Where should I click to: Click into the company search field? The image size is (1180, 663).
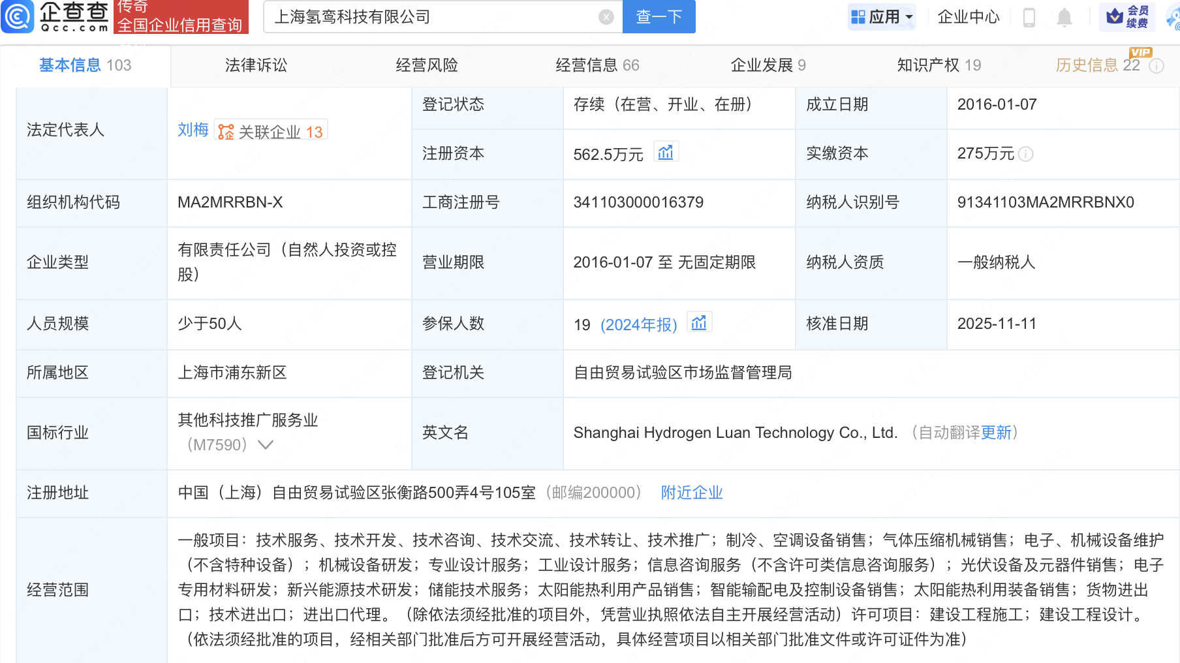431,17
